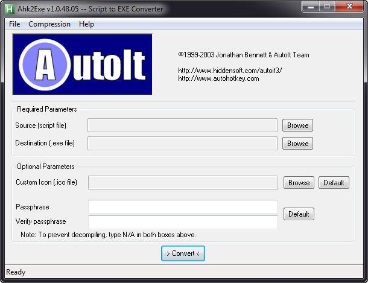Browse for the source script file
This screenshot has width=368, height=283.
point(297,126)
